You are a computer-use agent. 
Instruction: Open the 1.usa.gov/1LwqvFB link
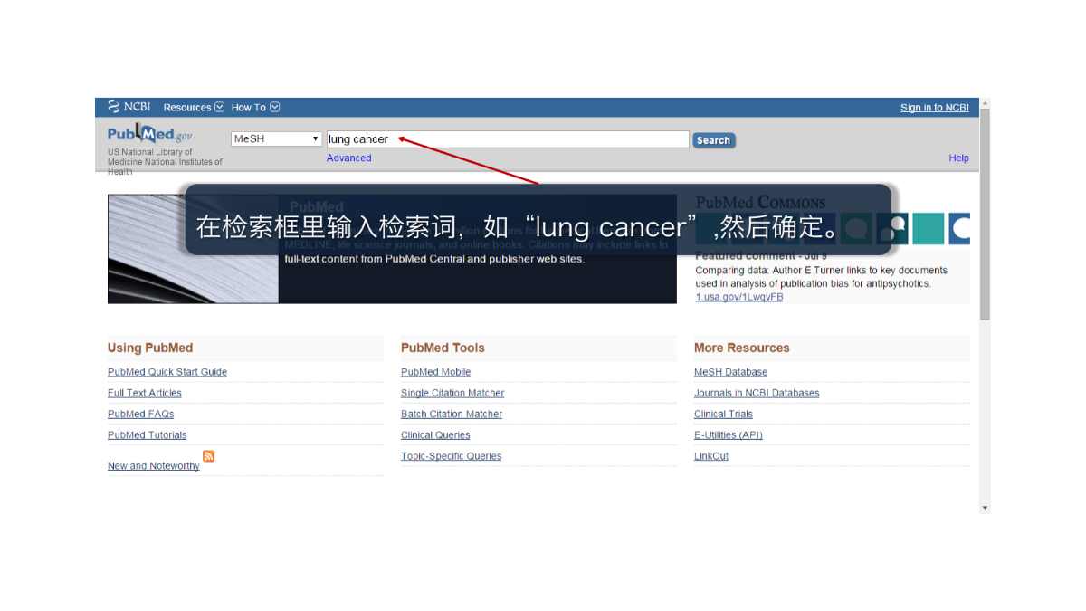pos(739,297)
